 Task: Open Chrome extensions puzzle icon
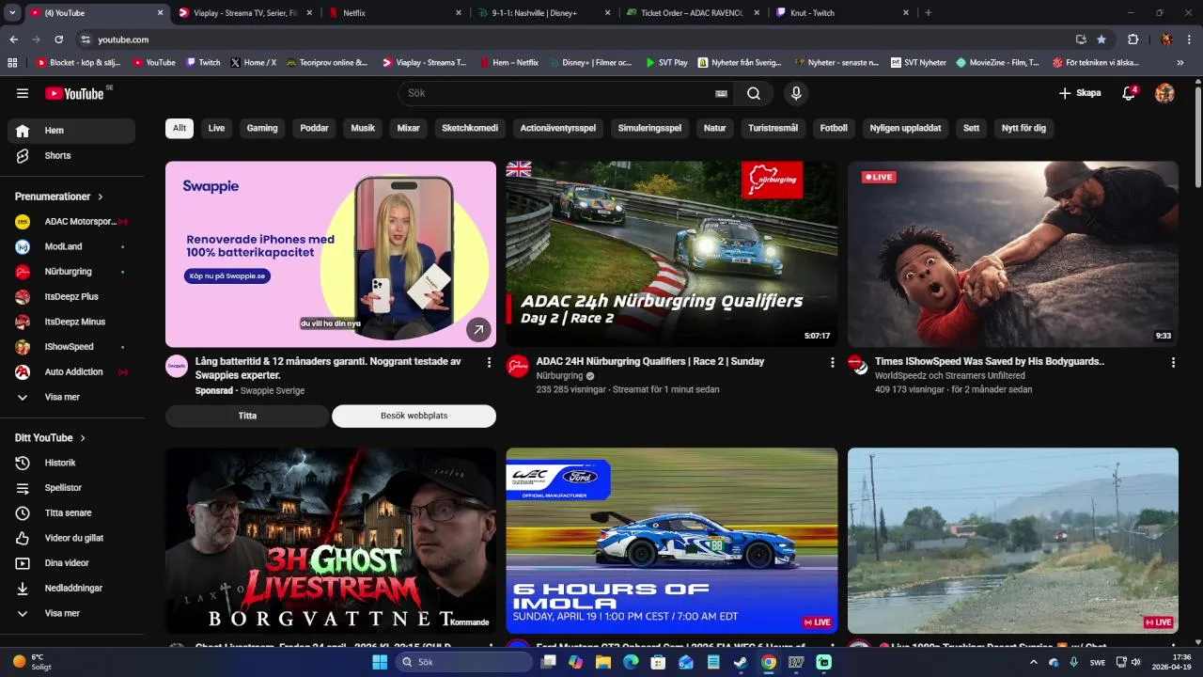coord(1133,39)
